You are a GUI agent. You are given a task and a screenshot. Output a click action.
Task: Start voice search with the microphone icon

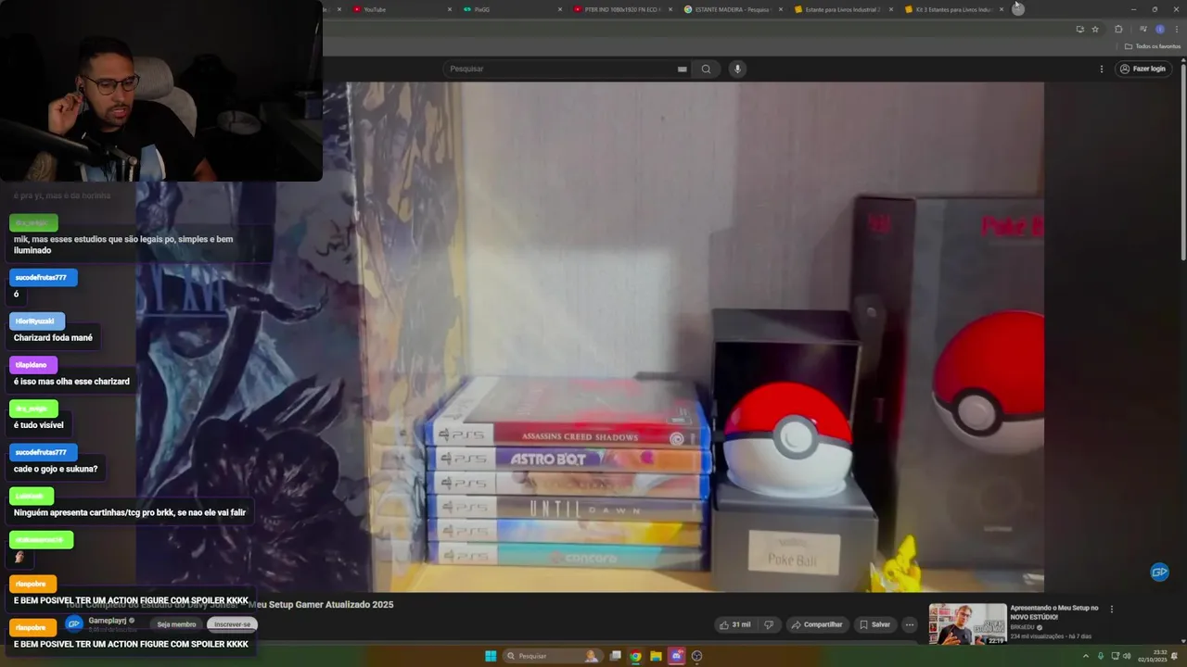(737, 69)
